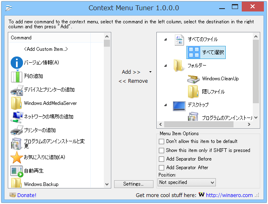Select the お気に入りに追加(A) command text
The width and height of the screenshot is (268, 204).
click(x=44, y=157)
